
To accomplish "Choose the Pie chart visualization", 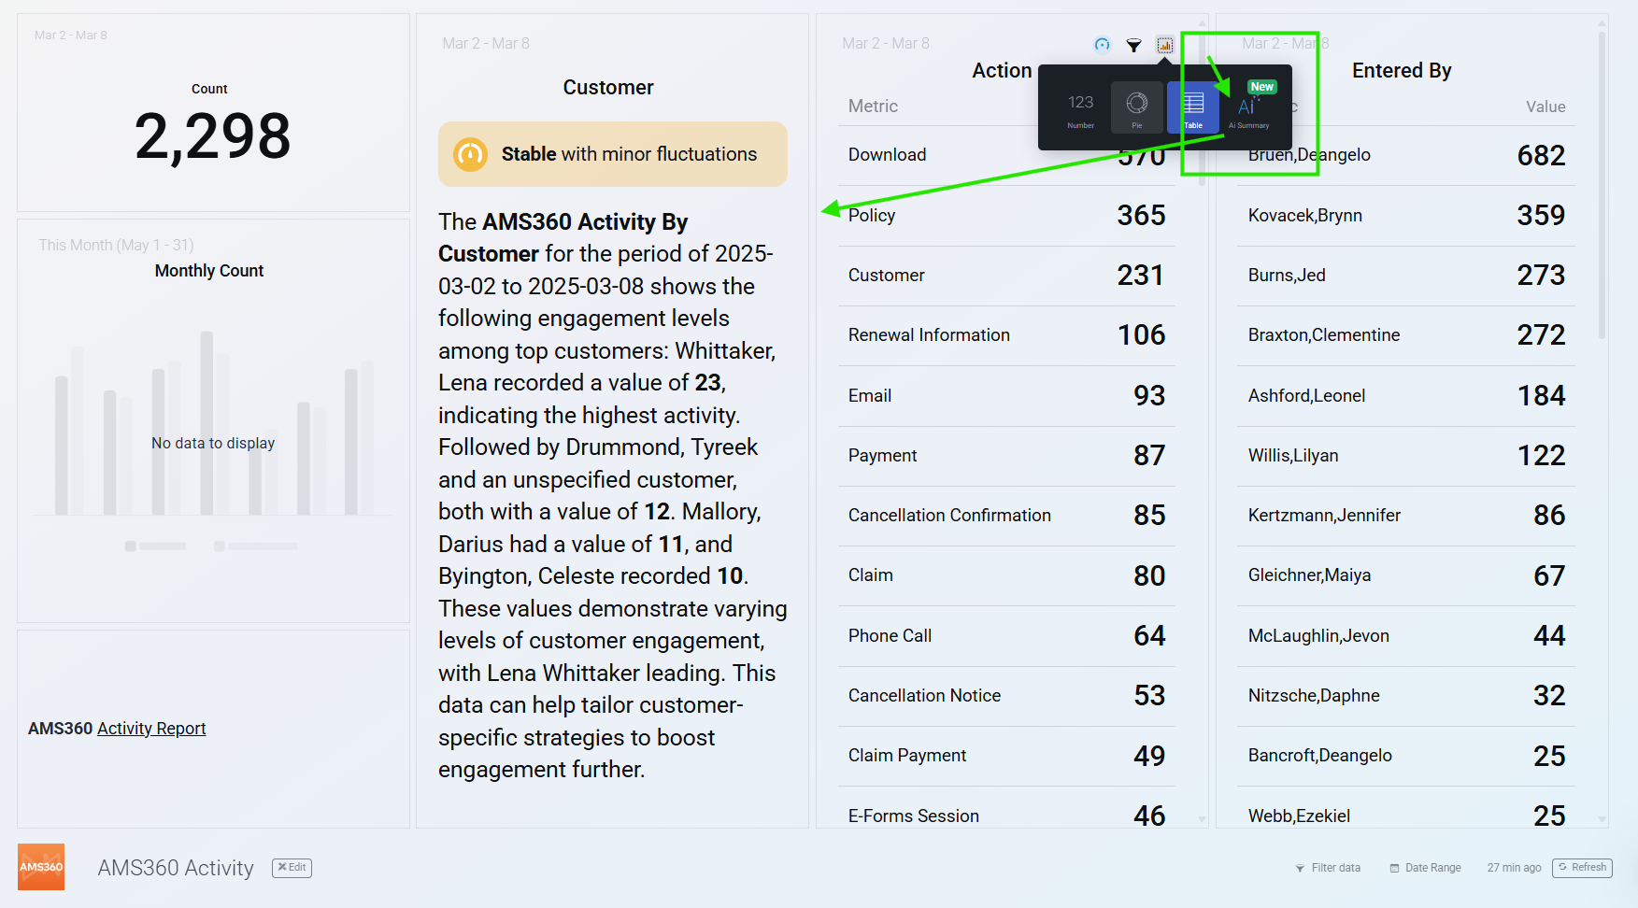I will pos(1137,107).
